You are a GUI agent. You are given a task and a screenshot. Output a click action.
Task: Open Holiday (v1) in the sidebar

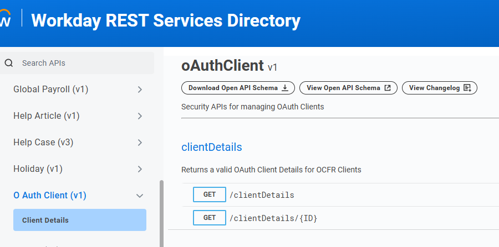(x=38, y=169)
